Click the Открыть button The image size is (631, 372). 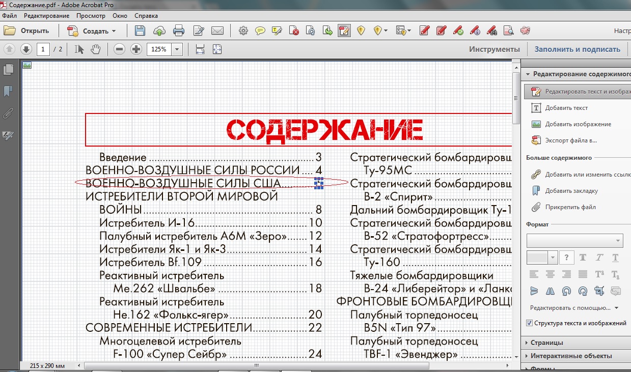[27, 31]
